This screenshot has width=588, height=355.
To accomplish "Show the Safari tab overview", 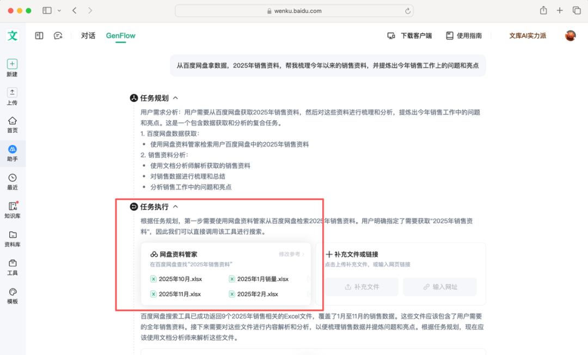I will click(x=577, y=10).
